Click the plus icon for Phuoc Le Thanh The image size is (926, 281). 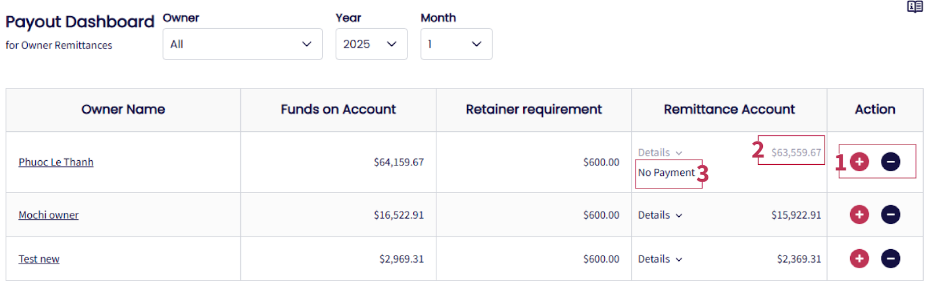tap(859, 162)
